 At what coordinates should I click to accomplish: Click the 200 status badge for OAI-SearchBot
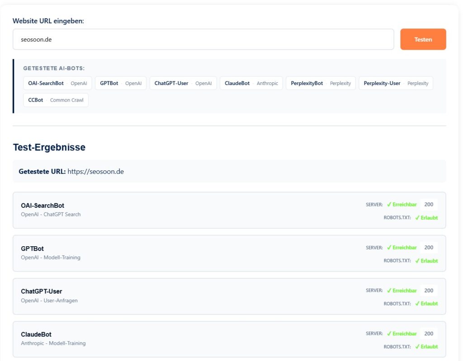(428, 204)
